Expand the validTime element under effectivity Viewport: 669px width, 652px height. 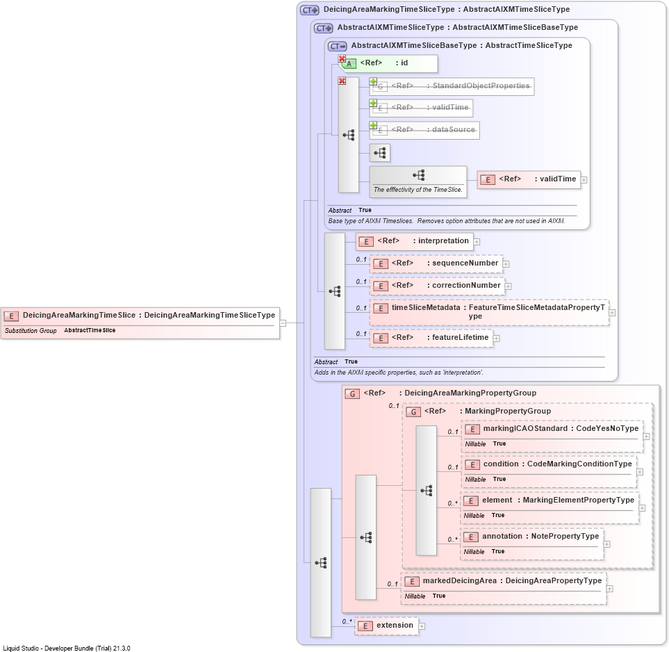[584, 180]
